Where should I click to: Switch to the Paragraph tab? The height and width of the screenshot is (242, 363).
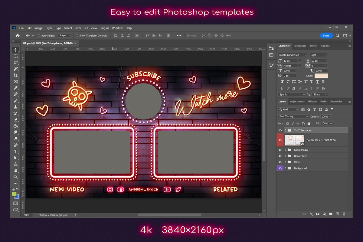point(299,46)
